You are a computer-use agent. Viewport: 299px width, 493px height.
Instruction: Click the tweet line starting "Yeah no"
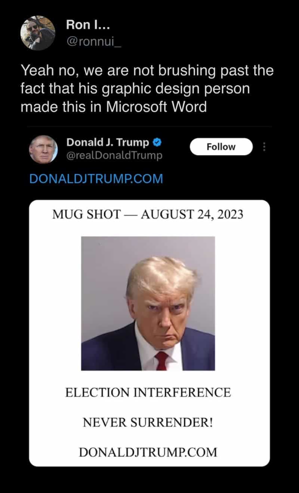coord(147,71)
